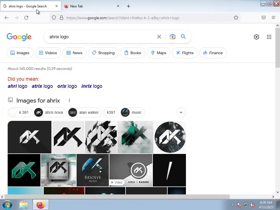Clear the search box text

tap(159, 37)
